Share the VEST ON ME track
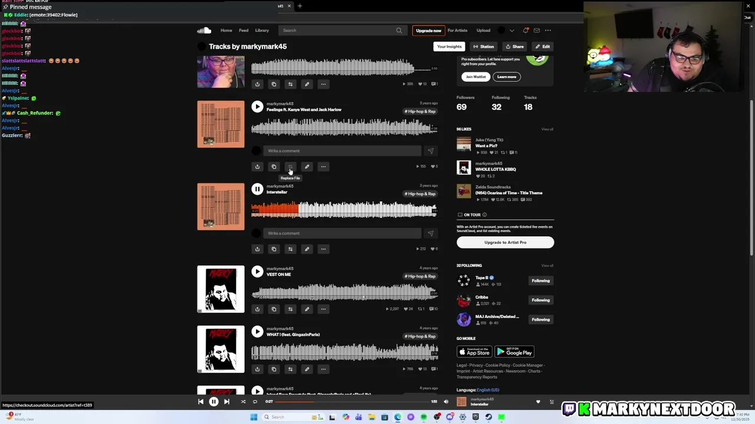The width and height of the screenshot is (755, 424). pos(257,309)
